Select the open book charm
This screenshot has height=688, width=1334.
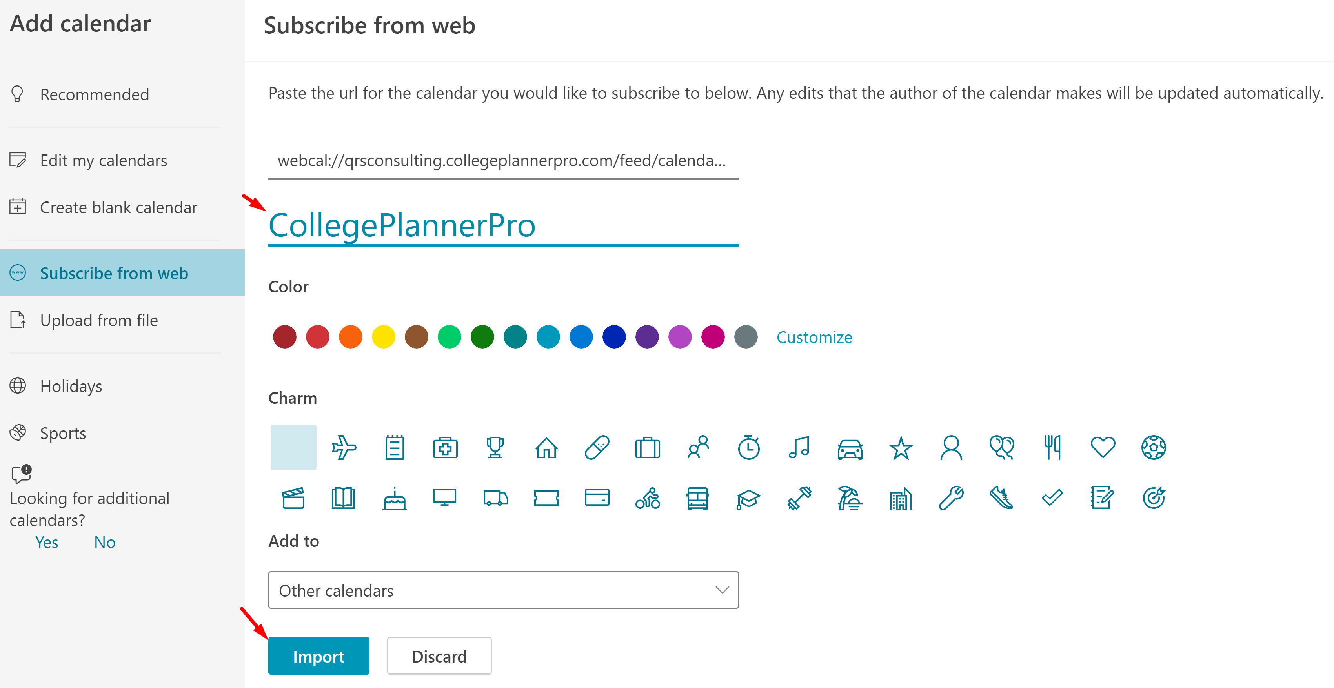tap(343, 499)
